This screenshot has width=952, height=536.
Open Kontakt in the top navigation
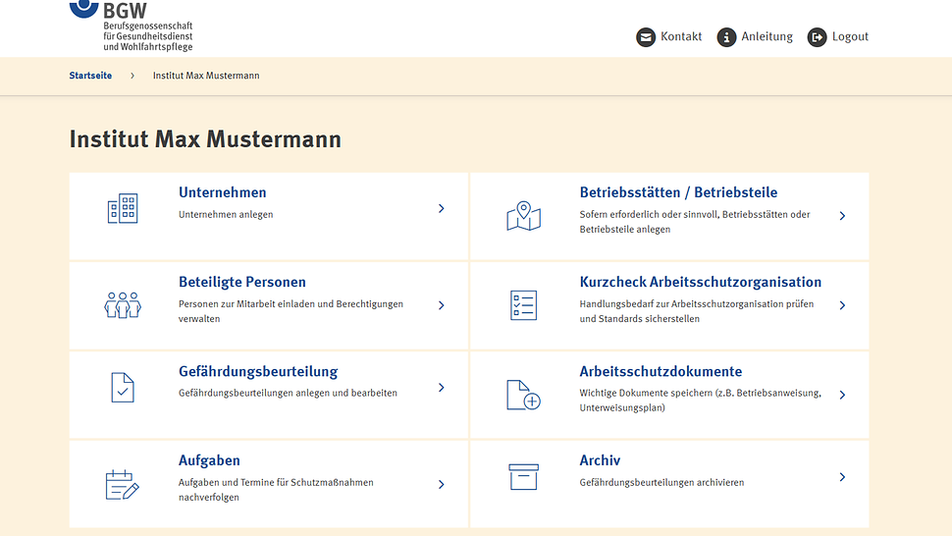(x=669, y=37)
